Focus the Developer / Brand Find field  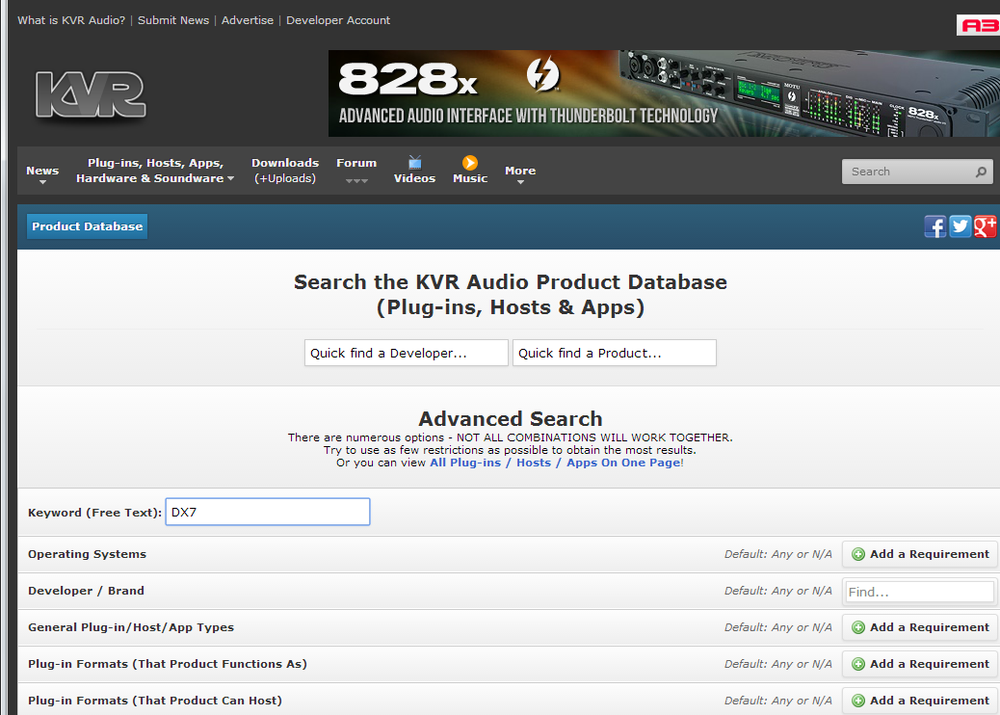(919, 592)
